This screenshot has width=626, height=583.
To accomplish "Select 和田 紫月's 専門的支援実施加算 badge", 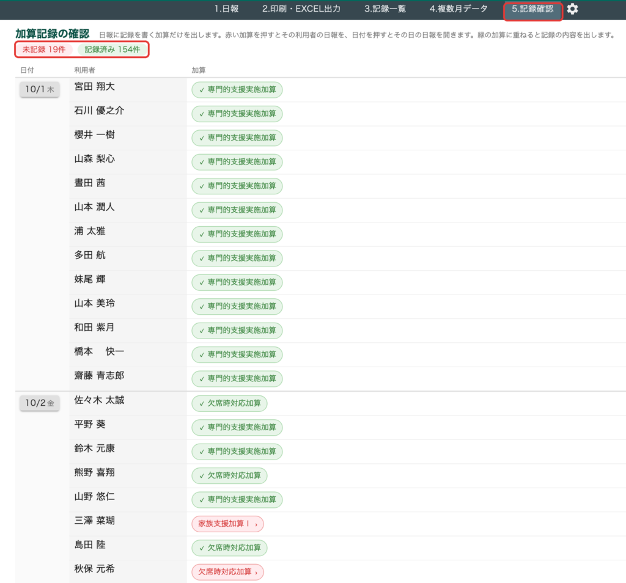I will [237, 331].
